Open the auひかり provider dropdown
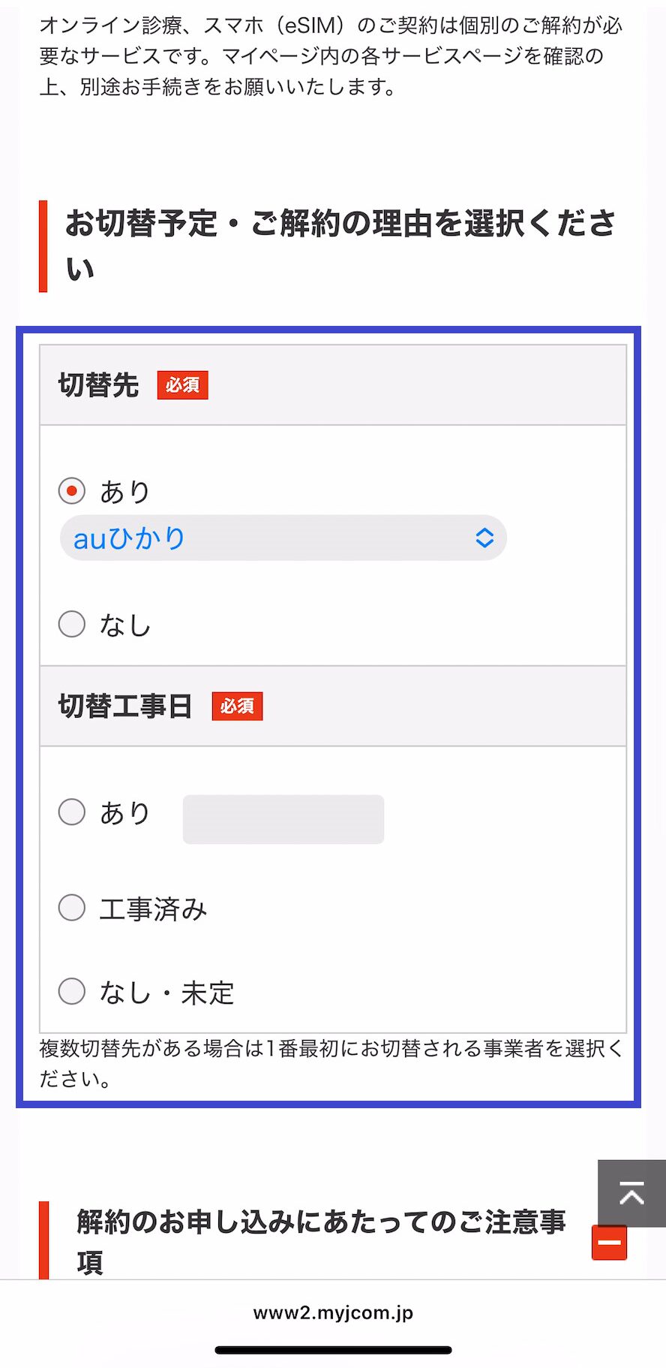The image size is (666, 1368). point(283,538)
